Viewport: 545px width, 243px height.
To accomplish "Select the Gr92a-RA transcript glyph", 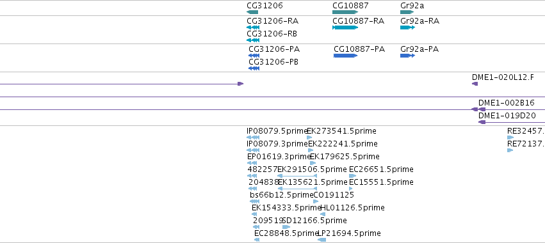I will pyautogui.click(x=408, y=27).
